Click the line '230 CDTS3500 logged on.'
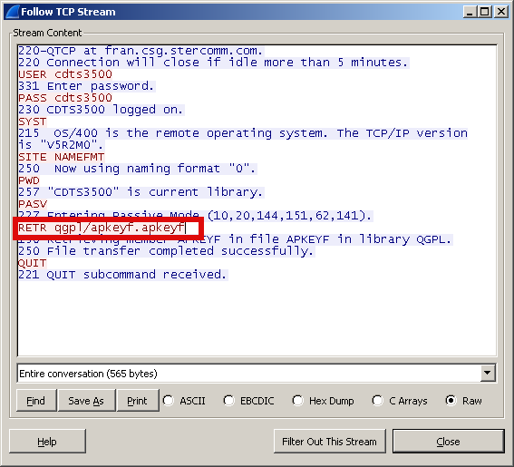The height and width of the screenshot is (467, 514). coord(101,110)
